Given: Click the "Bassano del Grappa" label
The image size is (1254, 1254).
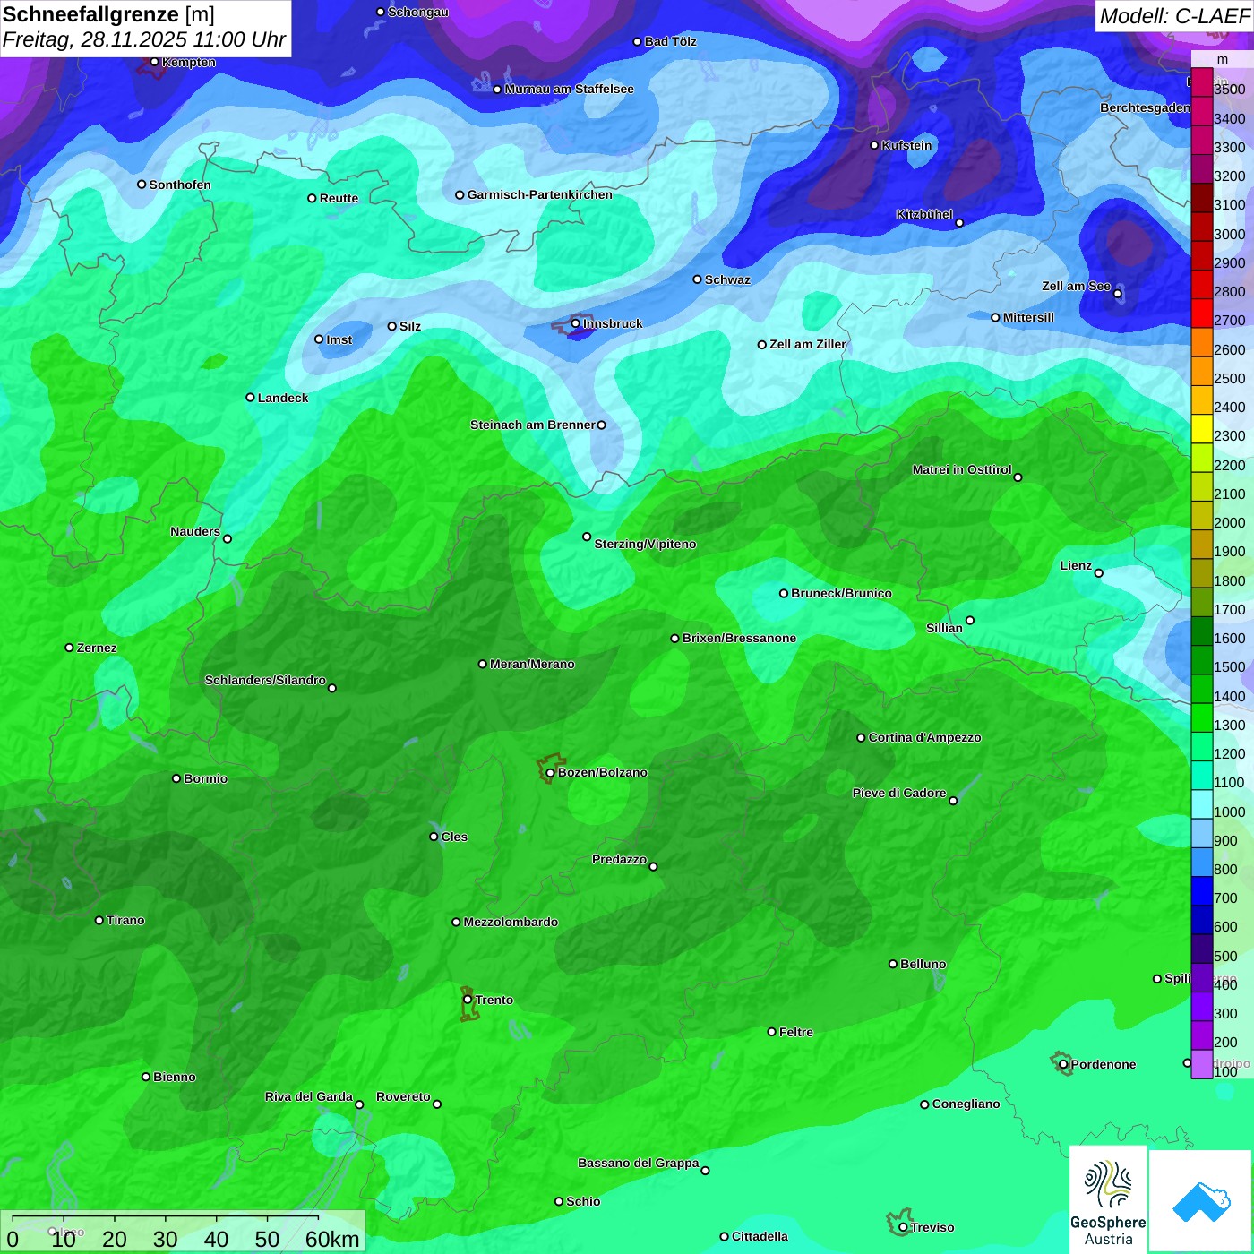Looking at the screenshot, I should click(639, 1163).
